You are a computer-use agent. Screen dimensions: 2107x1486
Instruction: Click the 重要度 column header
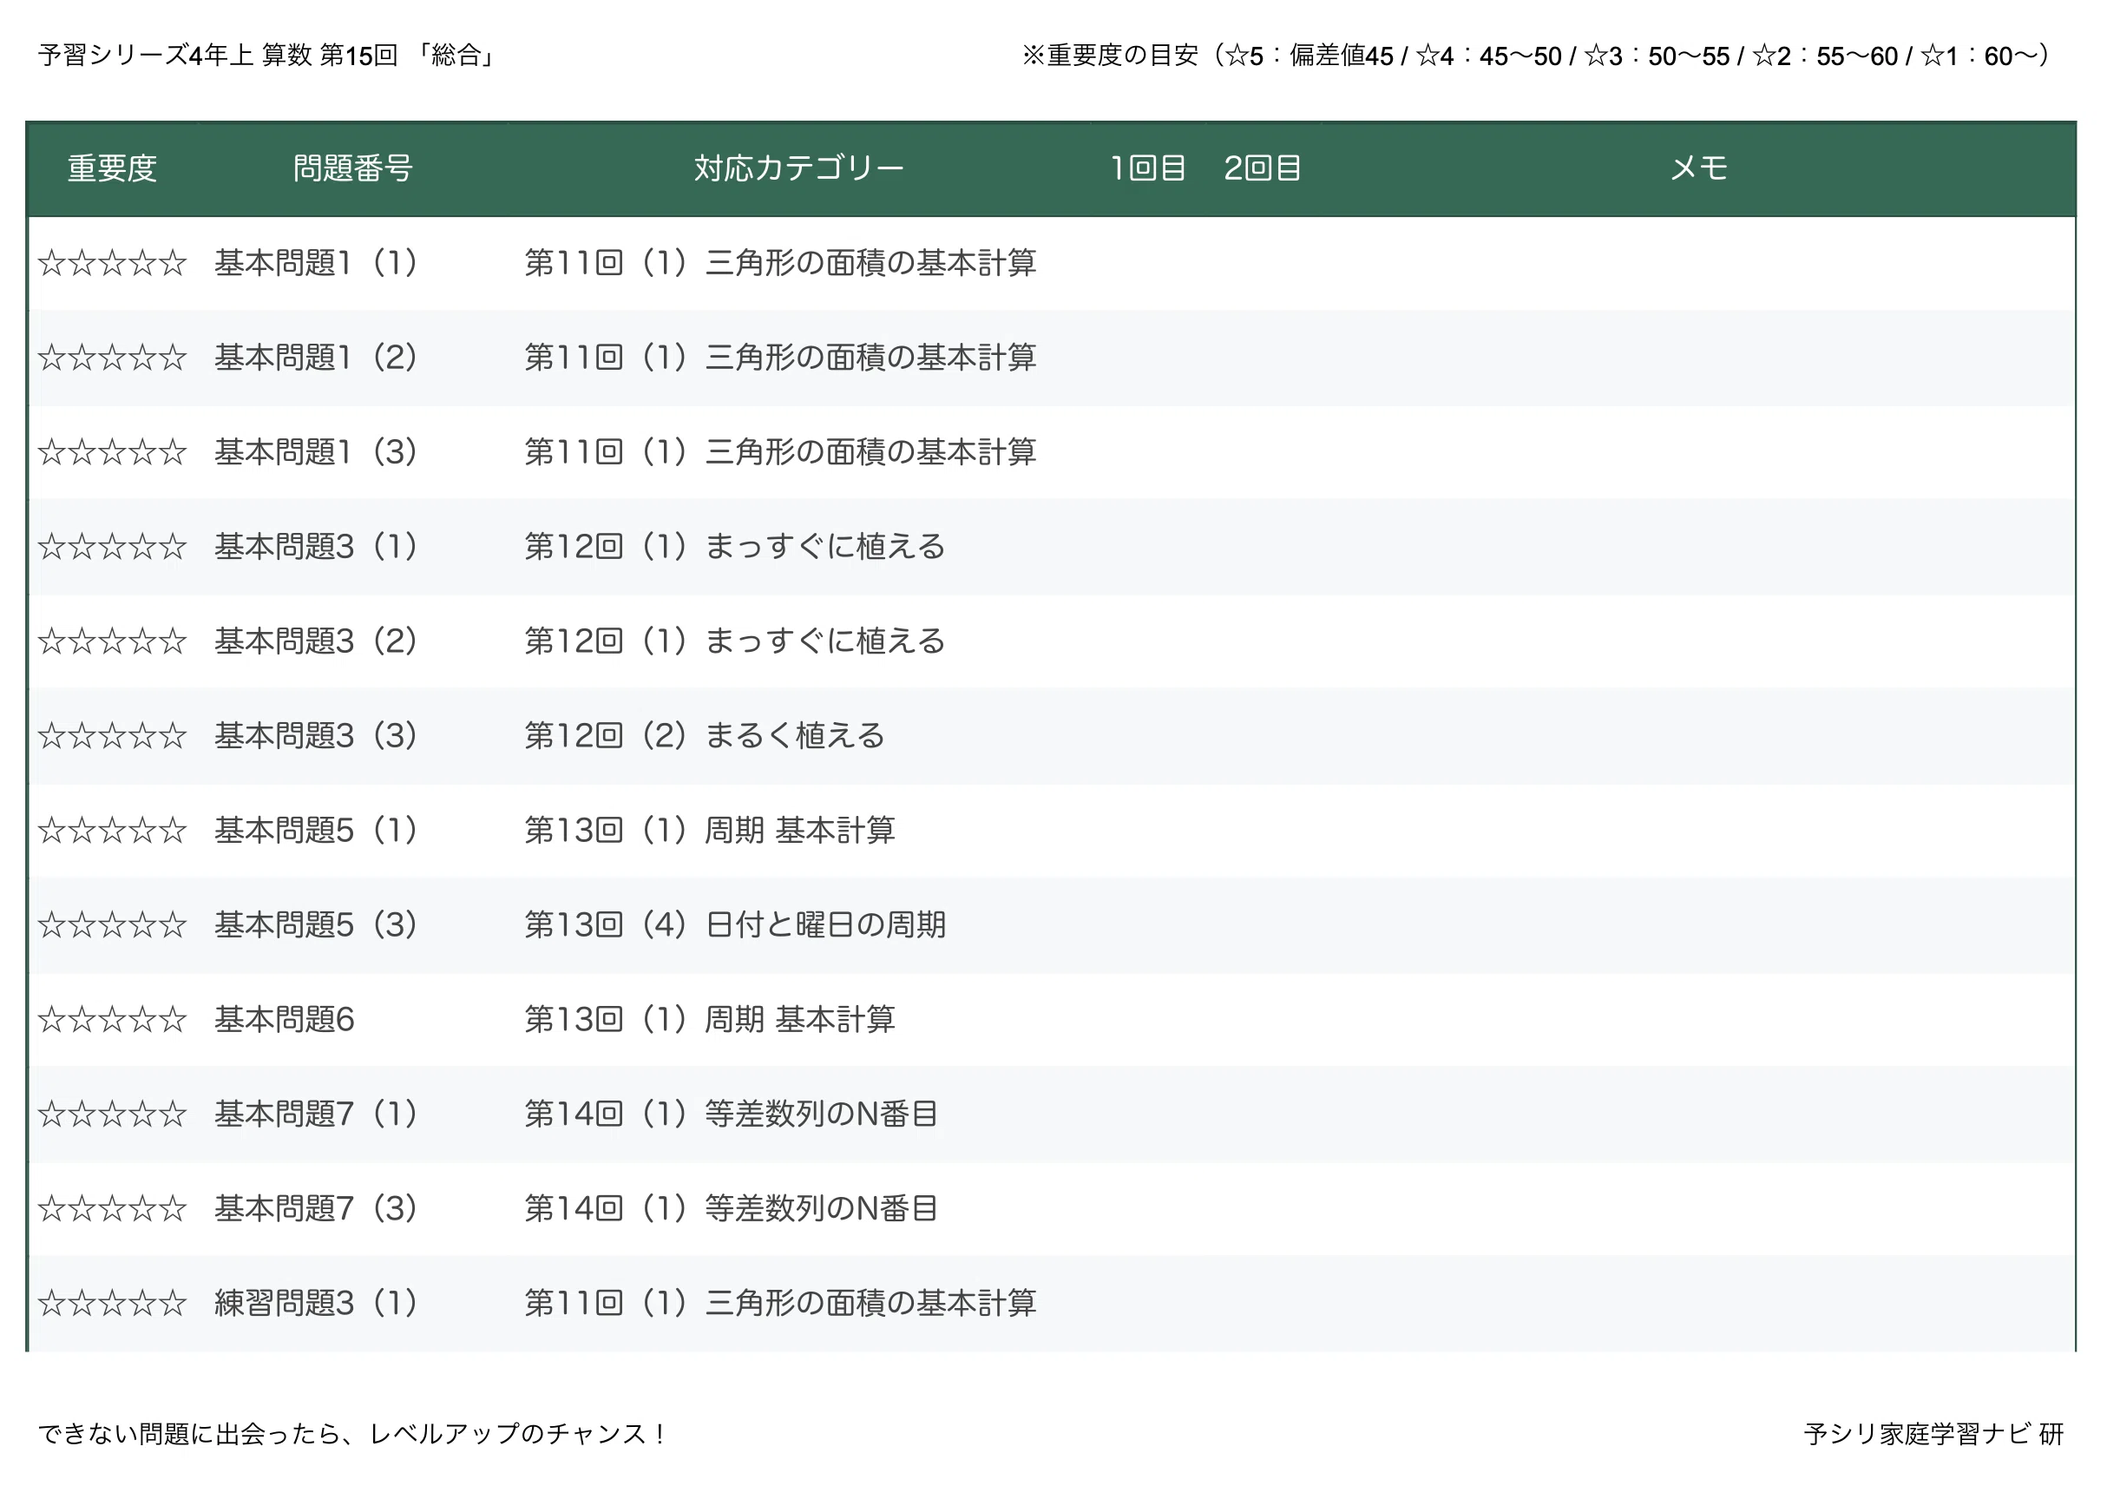(112, 169)
